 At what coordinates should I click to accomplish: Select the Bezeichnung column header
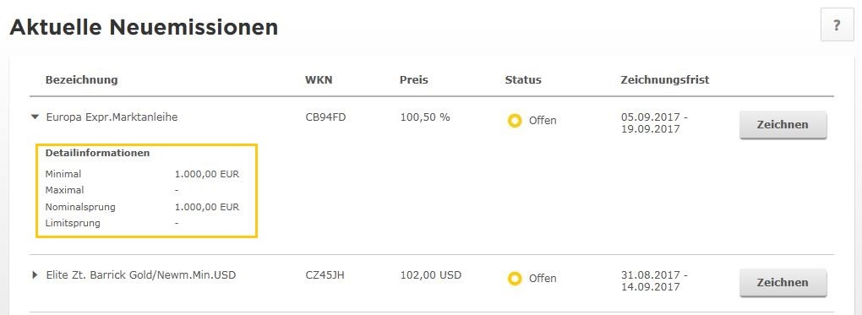click(81, 79)
